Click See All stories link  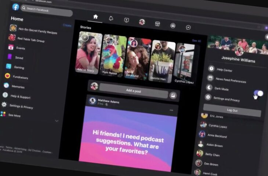pyautogui.click(x=196, y=41)
